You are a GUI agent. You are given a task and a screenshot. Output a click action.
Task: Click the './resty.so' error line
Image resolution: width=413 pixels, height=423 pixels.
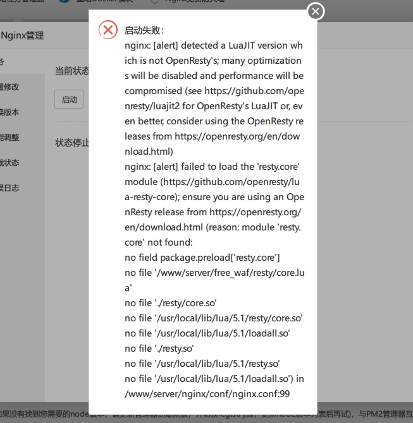click(159, 349)
